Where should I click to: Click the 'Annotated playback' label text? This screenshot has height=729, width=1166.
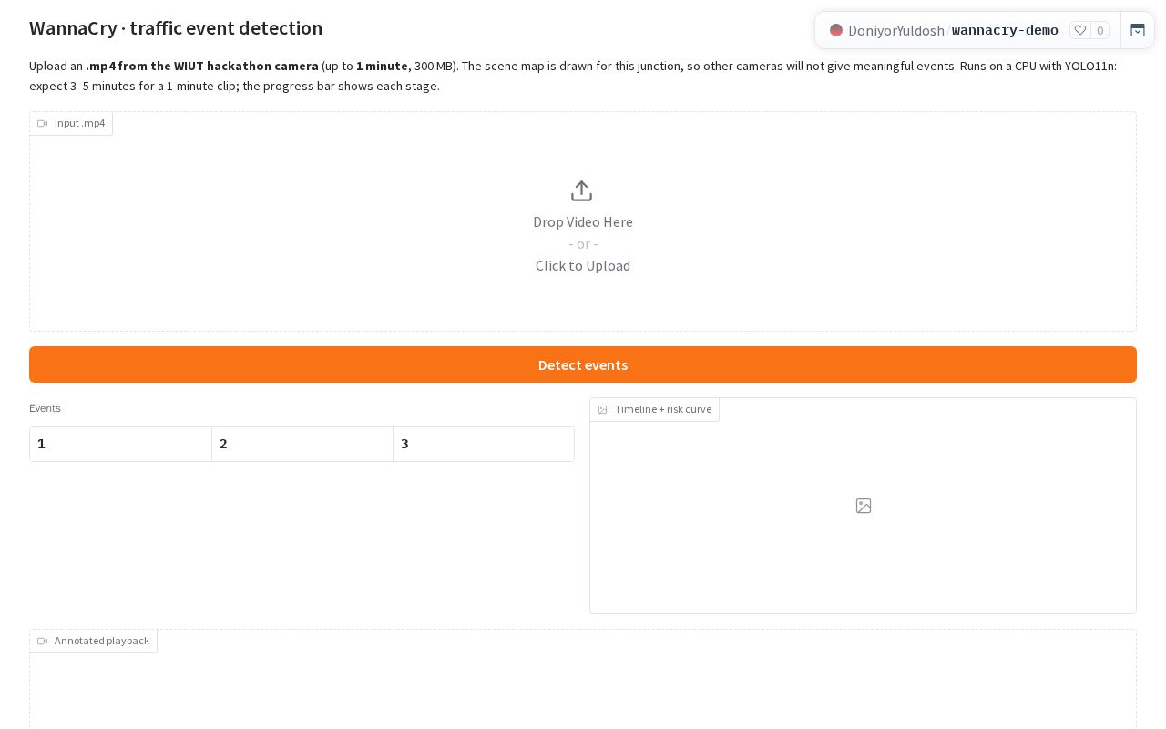[102, 641]
